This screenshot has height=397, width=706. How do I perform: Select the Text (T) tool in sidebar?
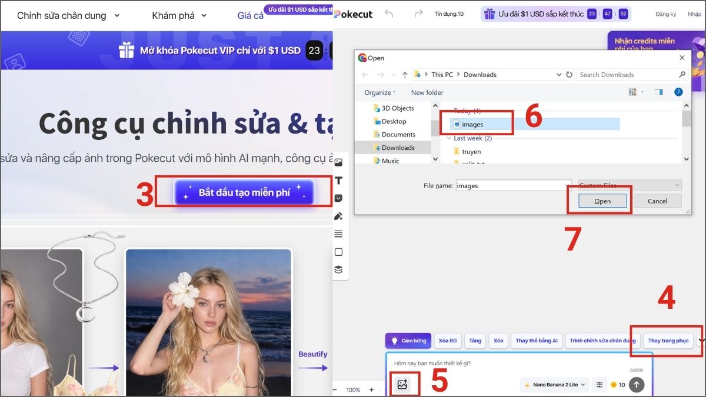(338, 181)
